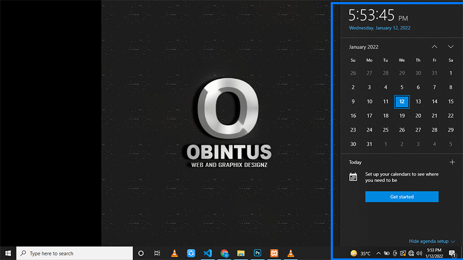Open File Explorer from the taskbar
The height and width of the screenshot is (260, 463).
241,253
